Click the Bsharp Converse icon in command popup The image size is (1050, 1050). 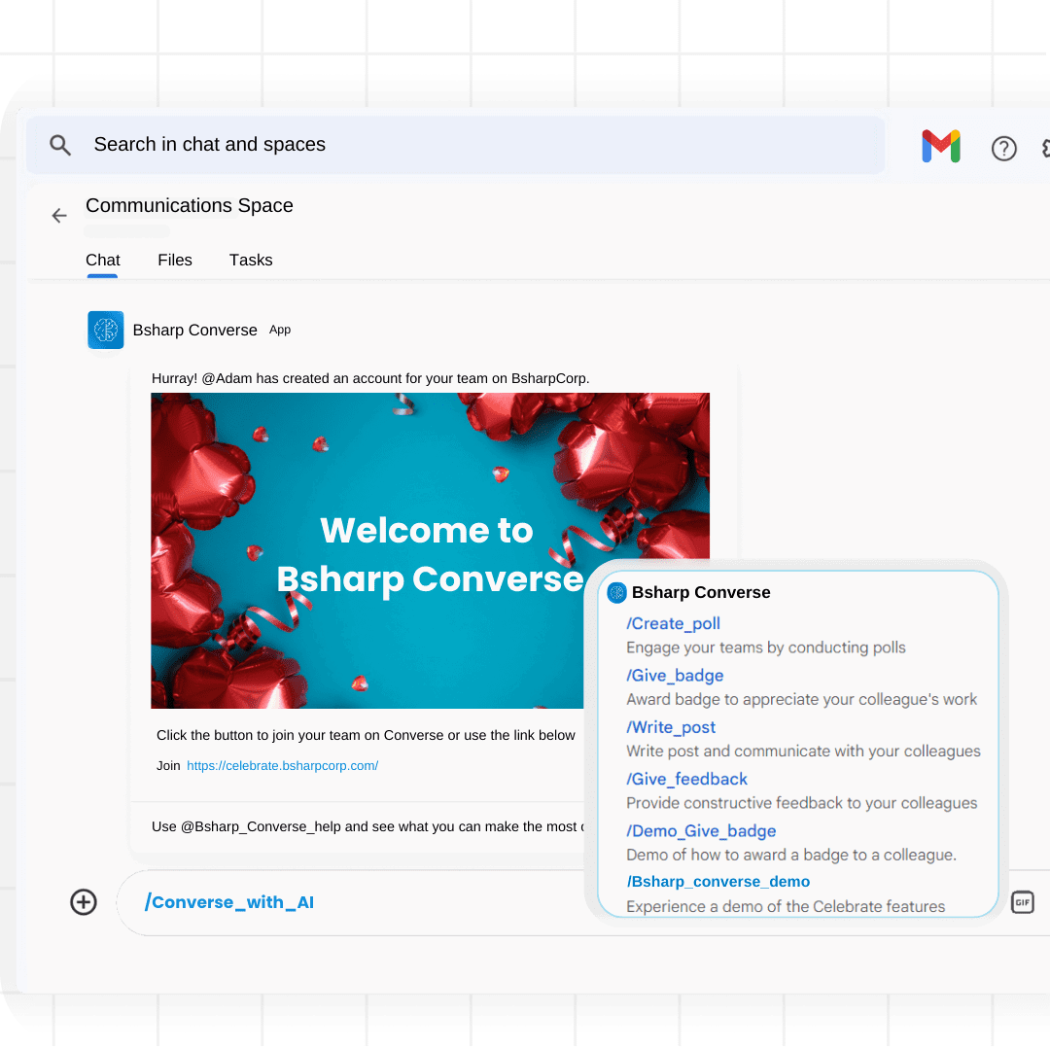point(616,593)
